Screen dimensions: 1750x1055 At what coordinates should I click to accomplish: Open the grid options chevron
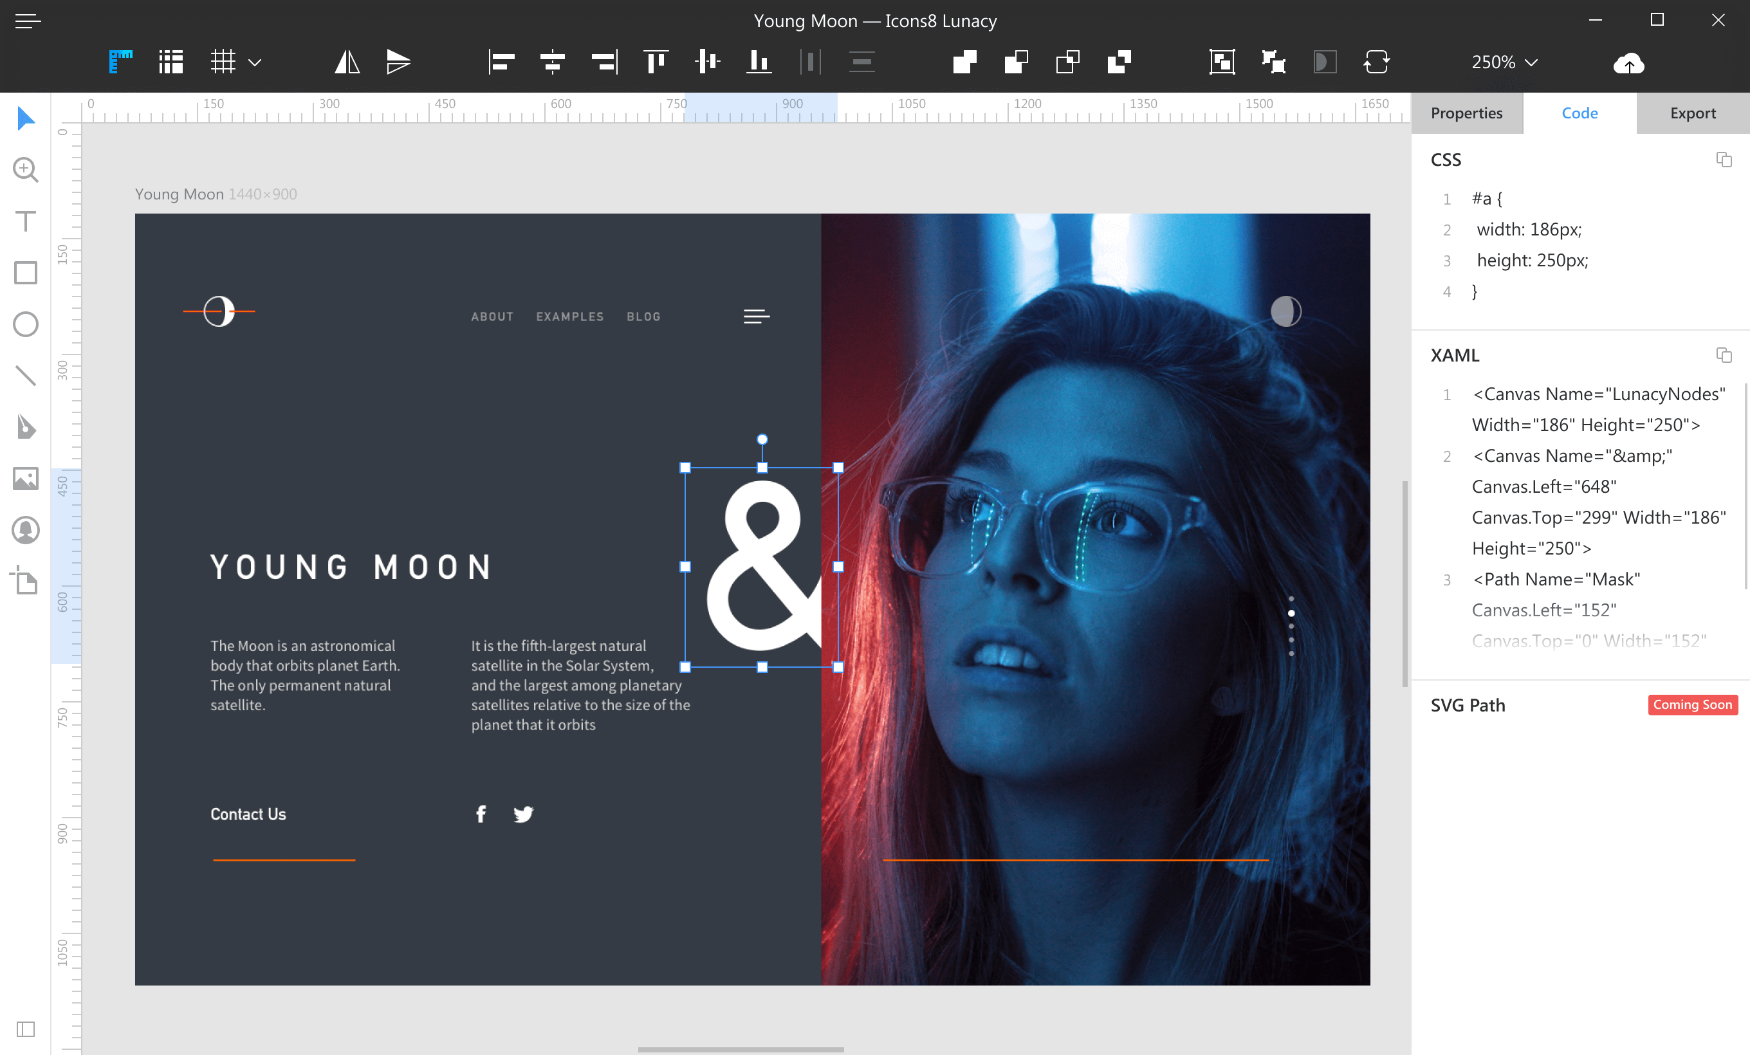pos(255,62)
